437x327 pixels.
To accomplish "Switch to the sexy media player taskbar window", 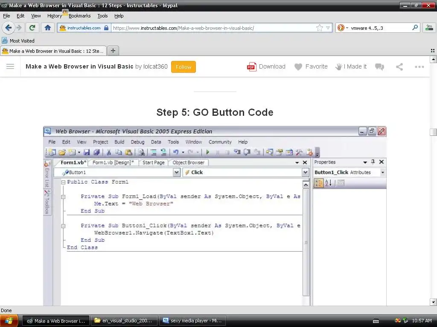I will coord(192,321).
